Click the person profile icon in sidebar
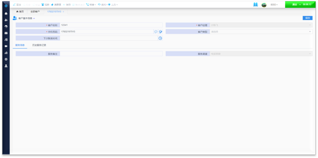Image resolution: width=318 pixels, height=158 pixels. coord(6,66)
